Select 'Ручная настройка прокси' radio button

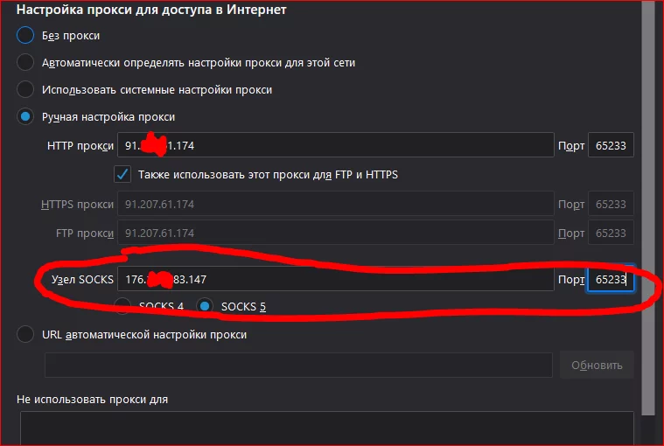(x=25, y=116)
